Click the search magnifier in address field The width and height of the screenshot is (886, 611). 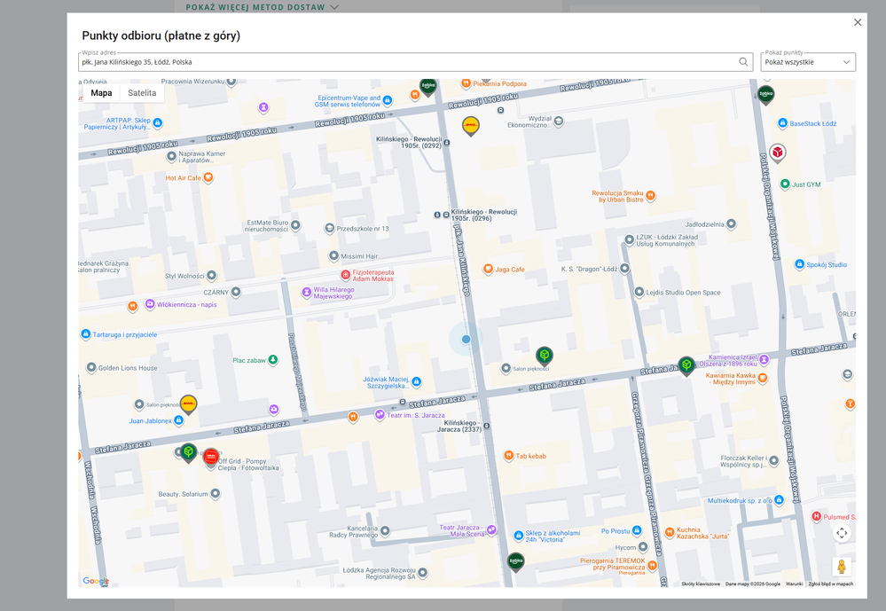point(743,62)
